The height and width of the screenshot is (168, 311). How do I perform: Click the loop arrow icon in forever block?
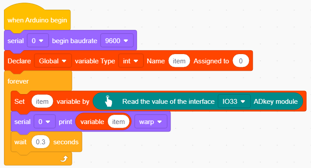64,159
